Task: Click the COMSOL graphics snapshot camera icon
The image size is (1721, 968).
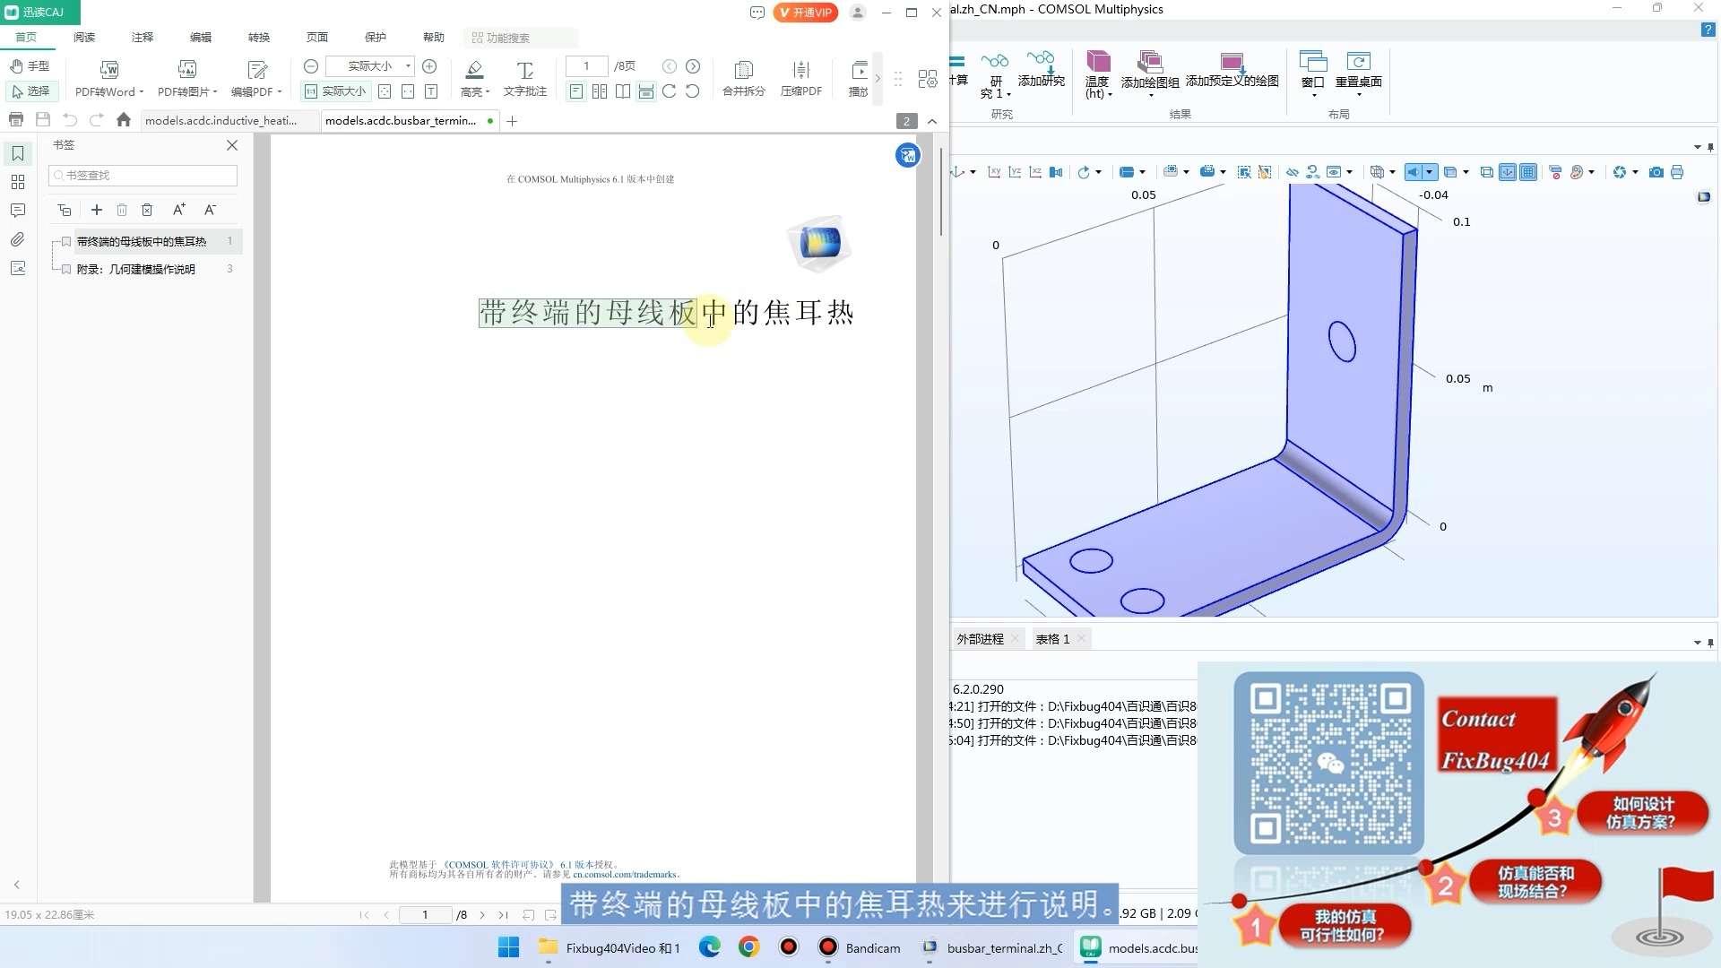Action: click(1656, 172)
